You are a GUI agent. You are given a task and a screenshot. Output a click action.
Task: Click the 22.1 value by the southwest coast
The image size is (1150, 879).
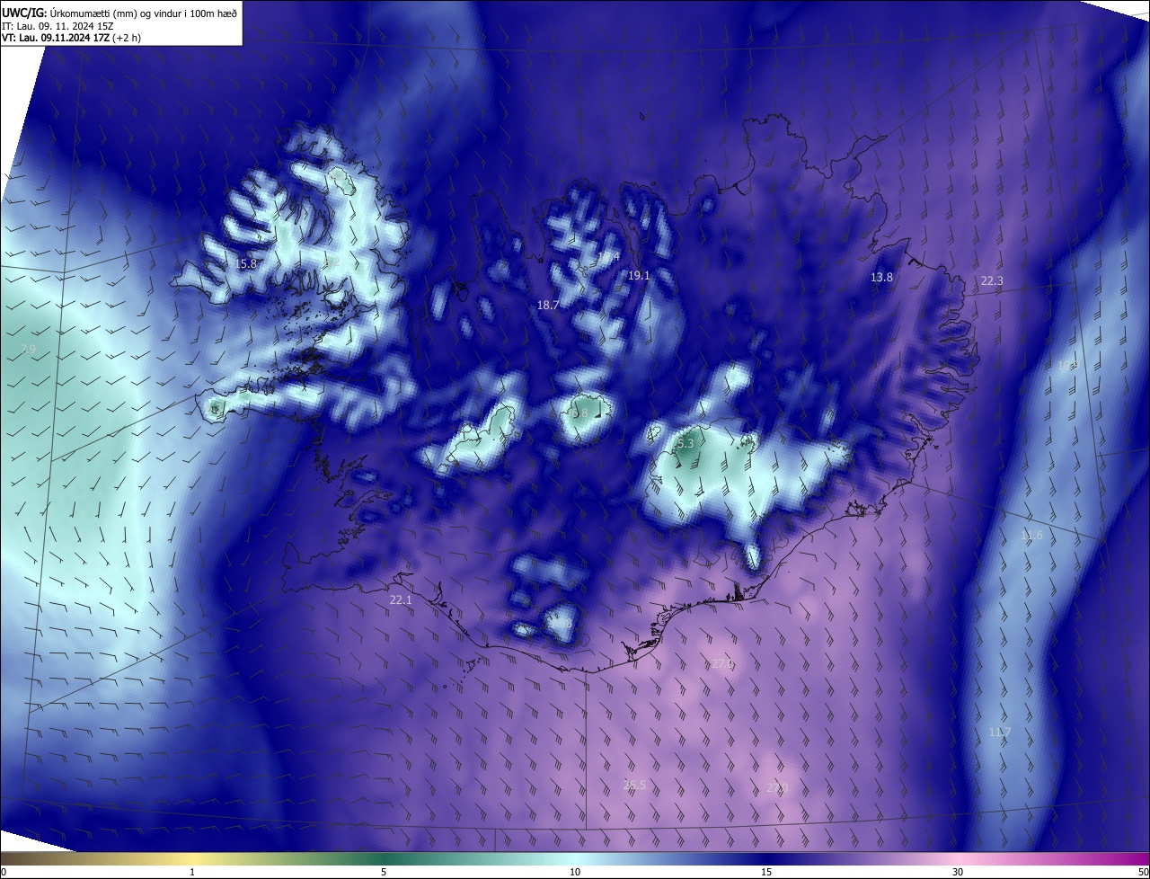[x=400, y=599]
